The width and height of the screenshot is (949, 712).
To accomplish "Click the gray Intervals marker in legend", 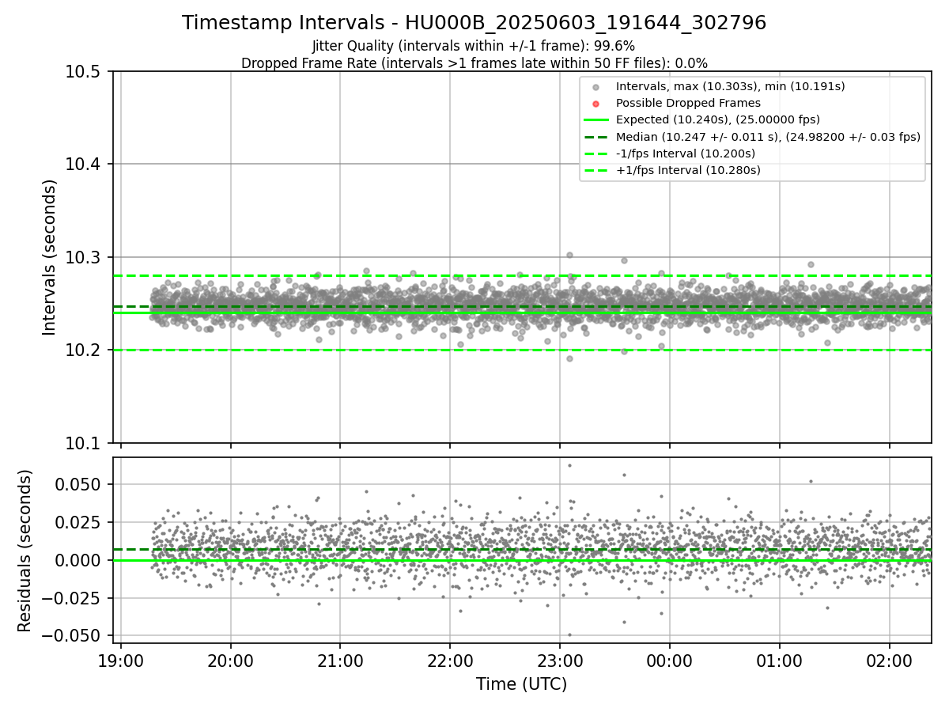I will (x=595, y=86).
